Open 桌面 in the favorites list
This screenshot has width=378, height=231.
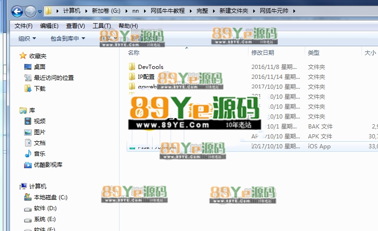pos(40,67)
